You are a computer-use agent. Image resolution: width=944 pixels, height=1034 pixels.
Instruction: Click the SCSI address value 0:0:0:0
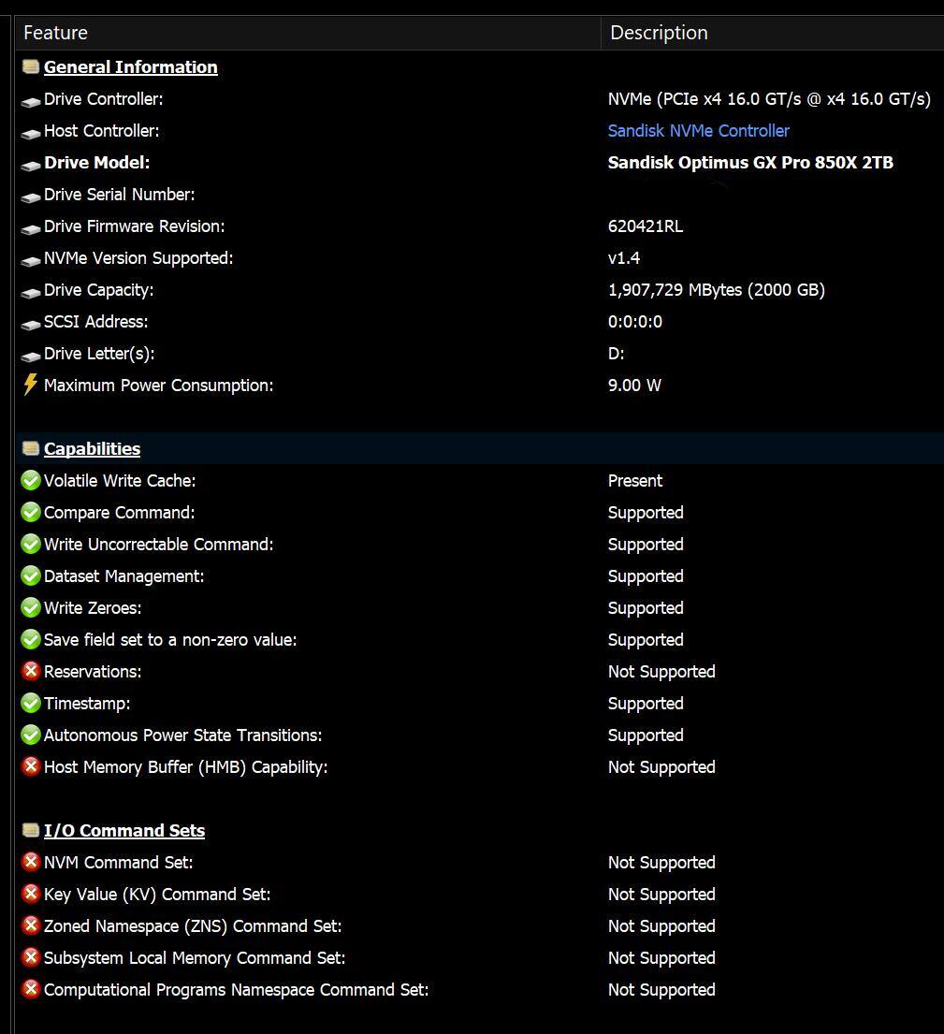[635, 321]
